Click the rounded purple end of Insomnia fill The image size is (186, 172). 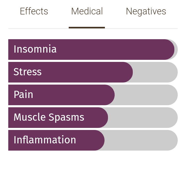tap(169, 50)
